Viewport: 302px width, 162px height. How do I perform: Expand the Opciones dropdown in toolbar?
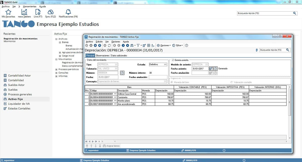point(164,45)
